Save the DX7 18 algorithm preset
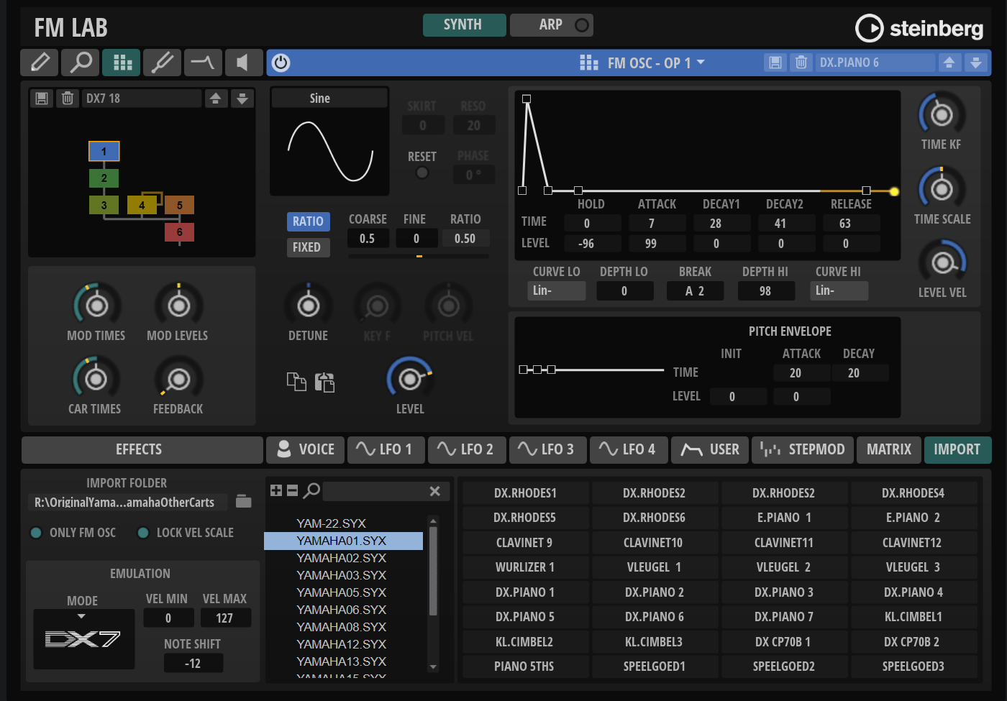 click(42, 98)
